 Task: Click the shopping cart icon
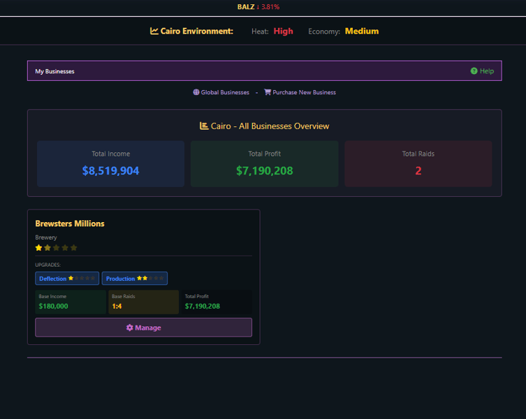268,92
